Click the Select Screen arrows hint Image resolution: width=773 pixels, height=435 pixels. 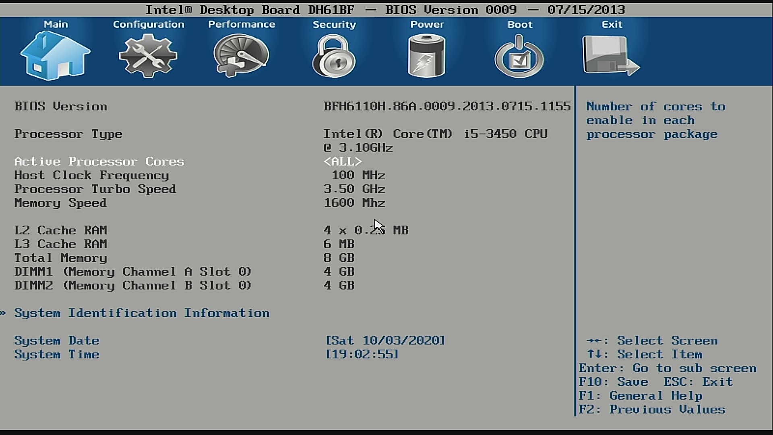(x=652, y=341)
